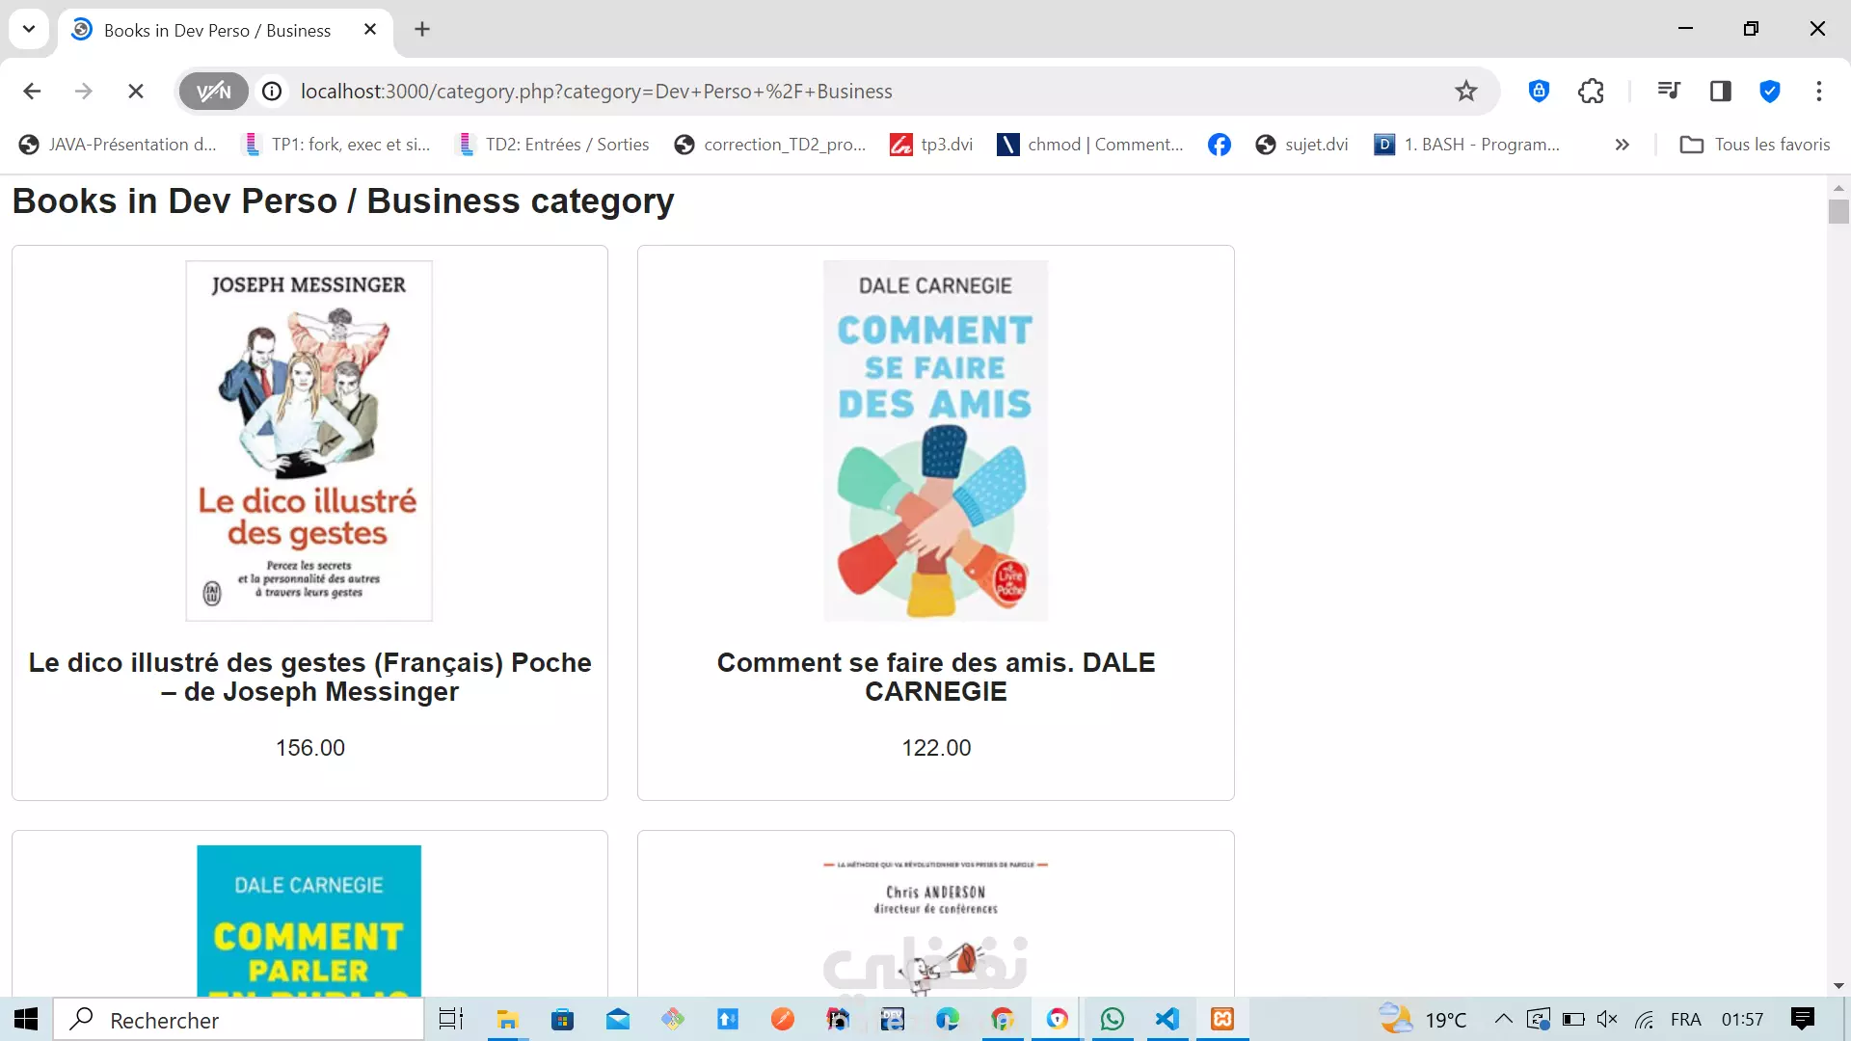Open correction_TD2_pro bookmark
1851x1041 pixels.
point(770,145)
